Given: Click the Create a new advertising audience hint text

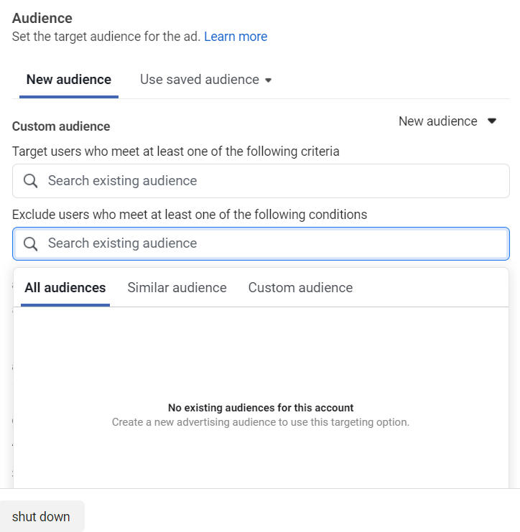Looking at the screenshot, I should pyautogui.click(x=261, y=422).
